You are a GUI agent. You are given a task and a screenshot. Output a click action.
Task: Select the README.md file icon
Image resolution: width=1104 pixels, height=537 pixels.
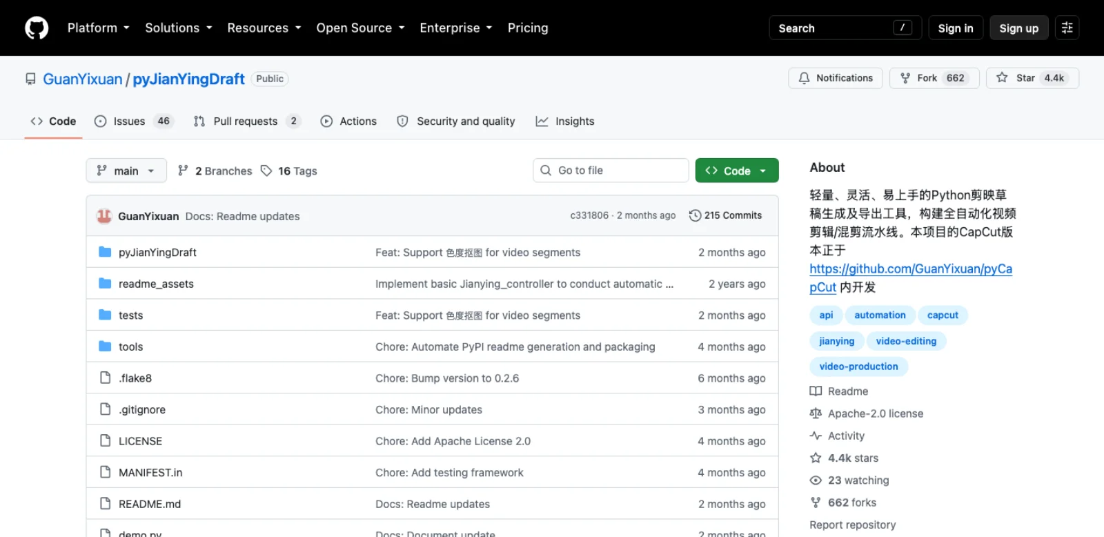(106, 503)
